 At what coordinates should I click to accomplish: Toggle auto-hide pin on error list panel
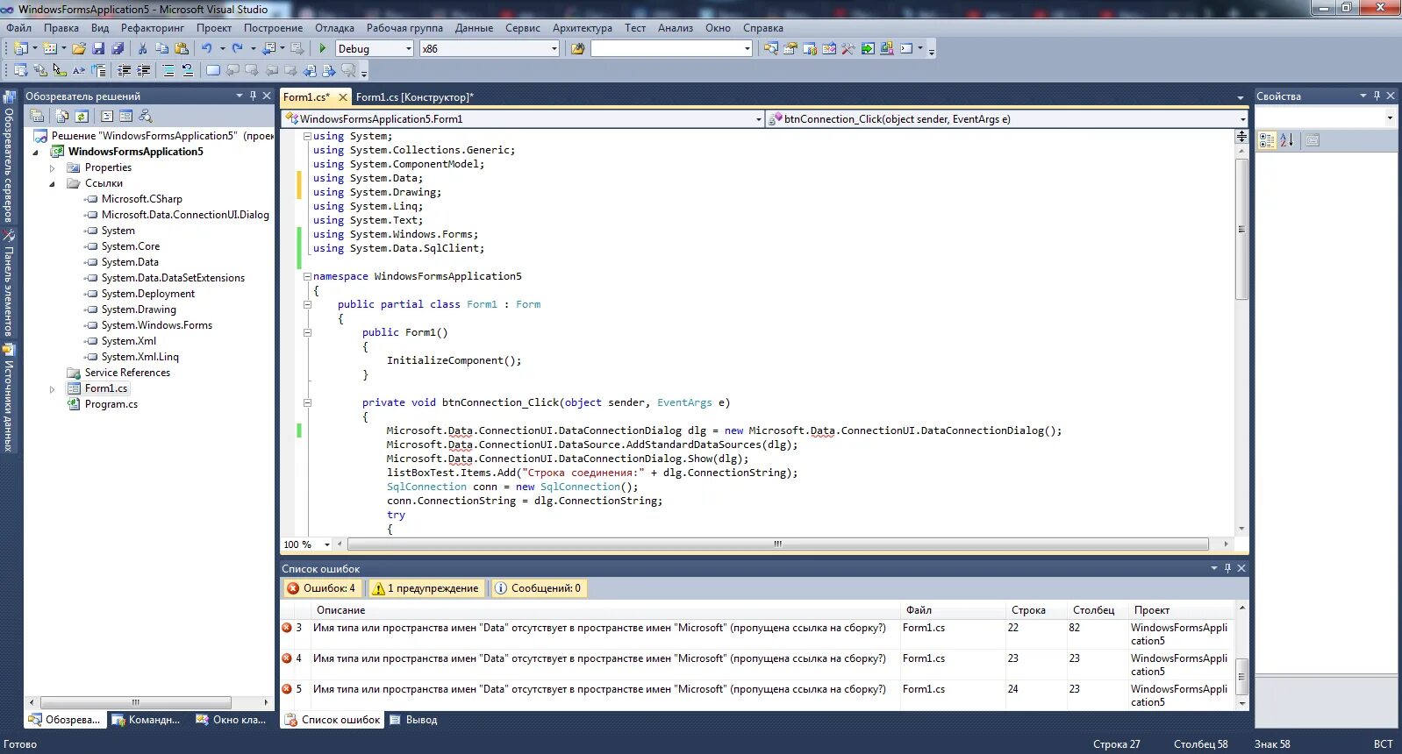point(1227,568)
